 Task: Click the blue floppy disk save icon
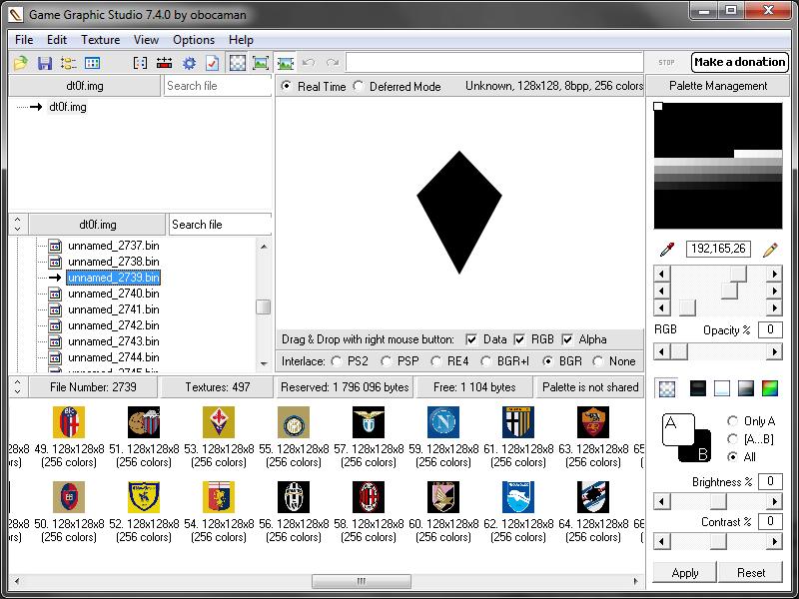point(44,63)
